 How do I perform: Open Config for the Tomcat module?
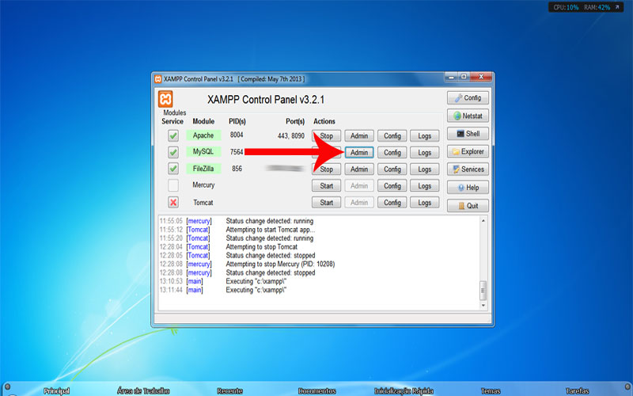(x=392, y=203)
